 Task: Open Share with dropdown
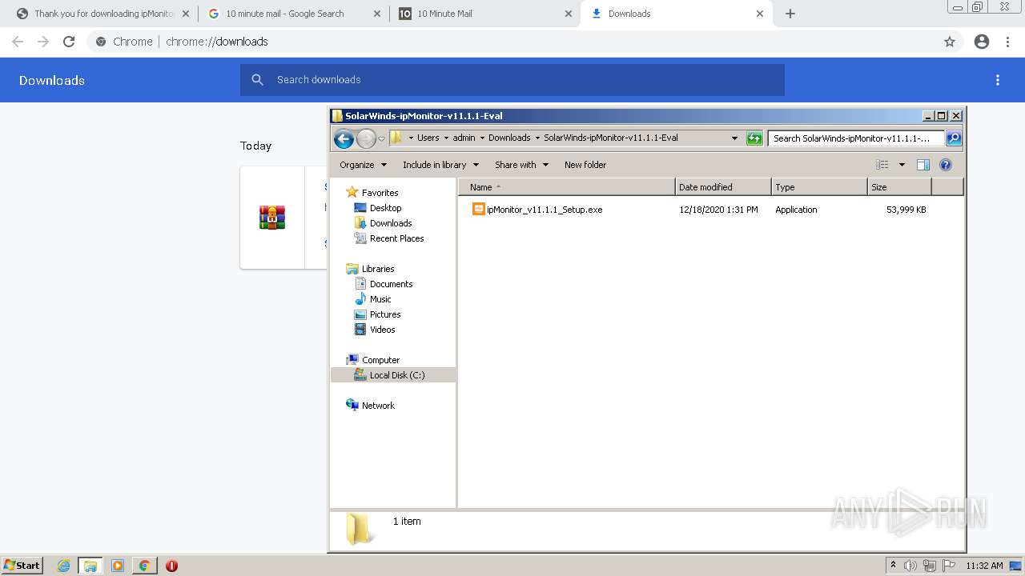[x=521, y=165]
